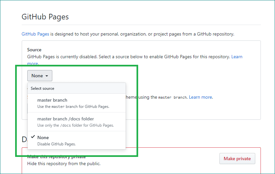Click 'Use only the /docs folder' description
Viewport: 275px width, 174px height.
pos(75,125)
